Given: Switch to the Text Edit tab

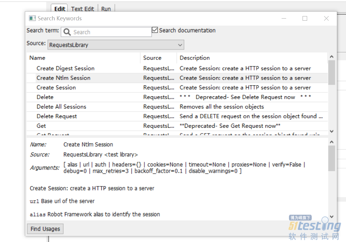Looking at the screenshot, I should (x=83, y=9).
